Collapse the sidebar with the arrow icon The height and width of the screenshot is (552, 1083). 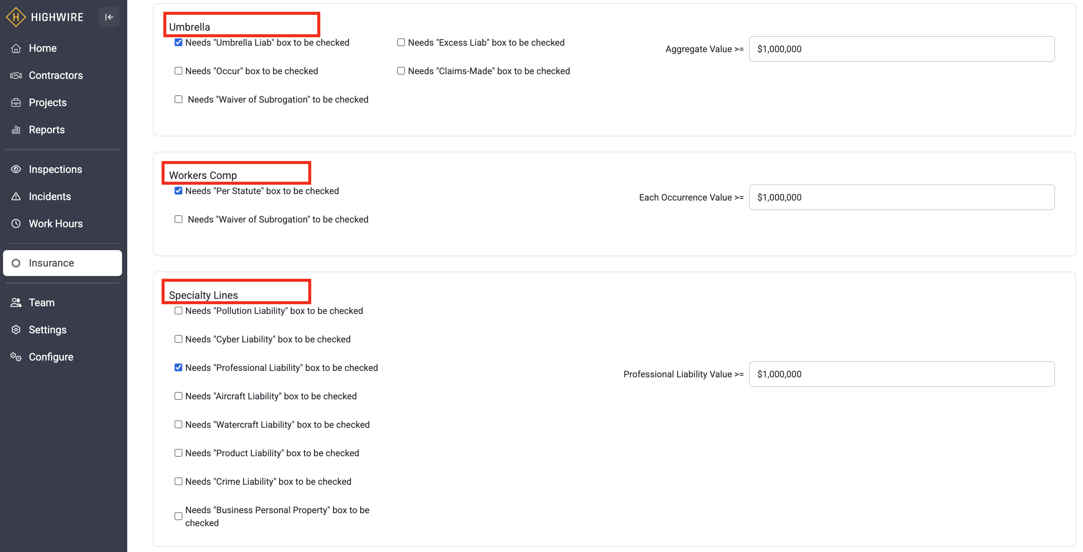(109, 17)
